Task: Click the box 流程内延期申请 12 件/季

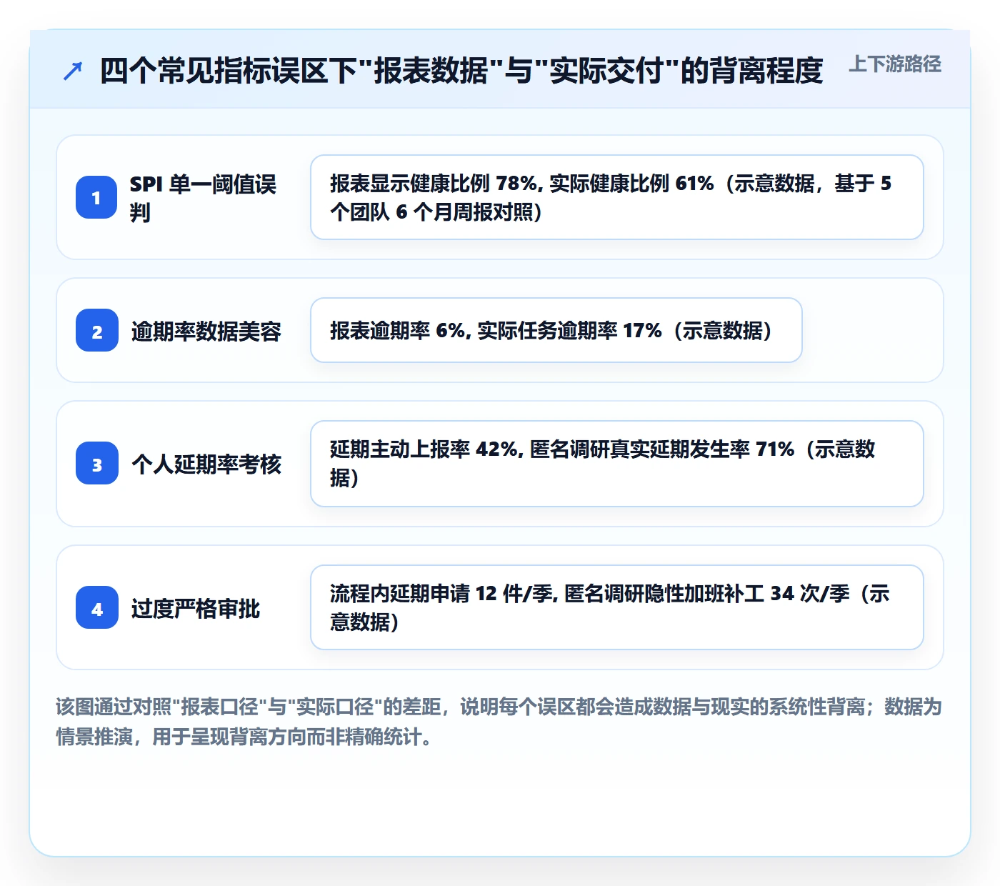Action: point(617,607)
